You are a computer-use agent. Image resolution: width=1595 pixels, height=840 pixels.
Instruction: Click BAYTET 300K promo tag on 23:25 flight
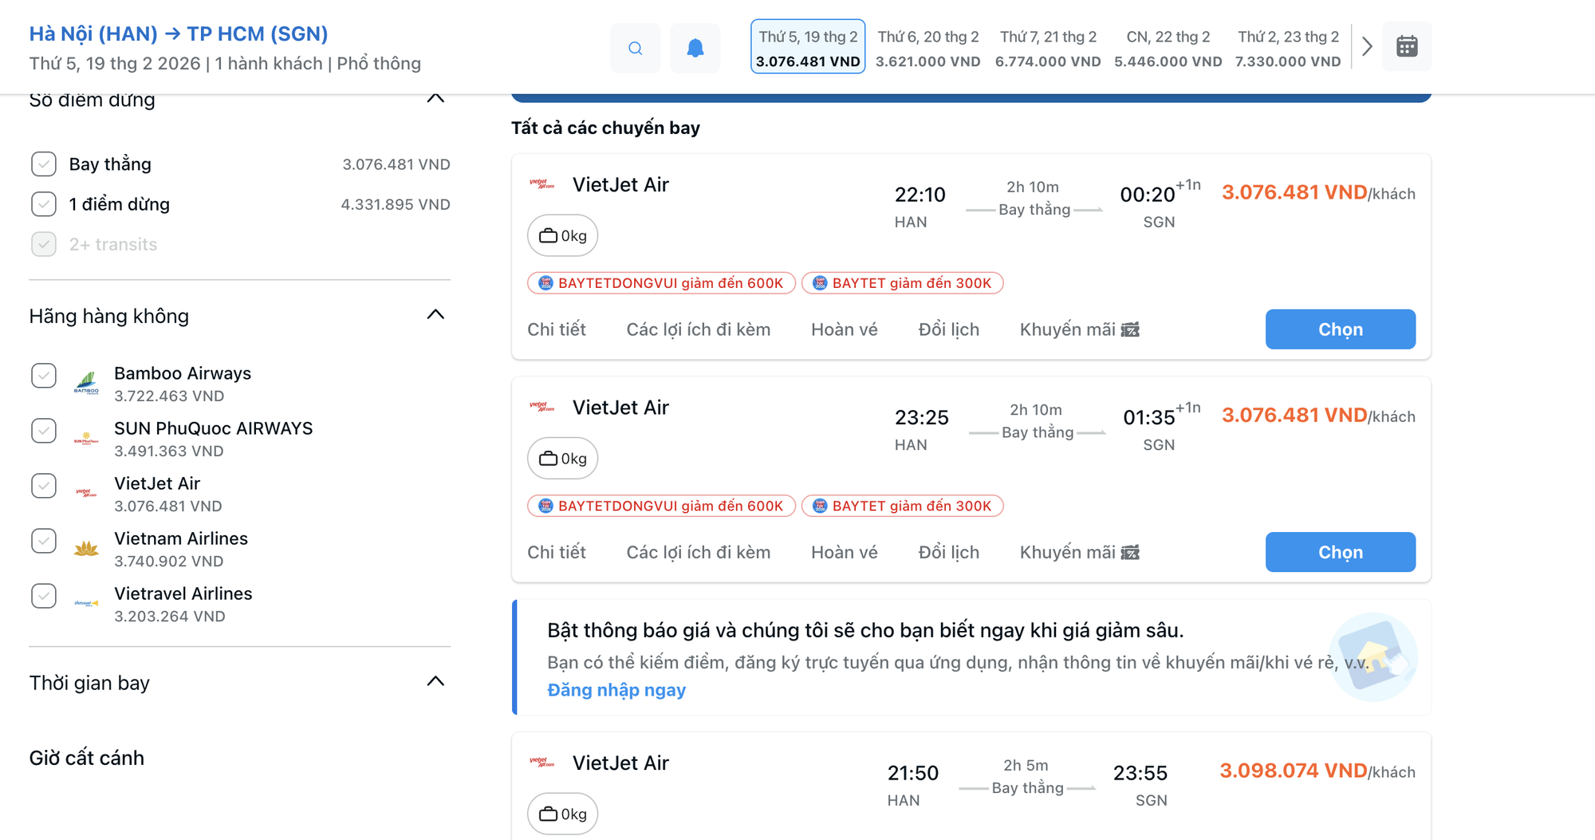[x=902, y=506]
